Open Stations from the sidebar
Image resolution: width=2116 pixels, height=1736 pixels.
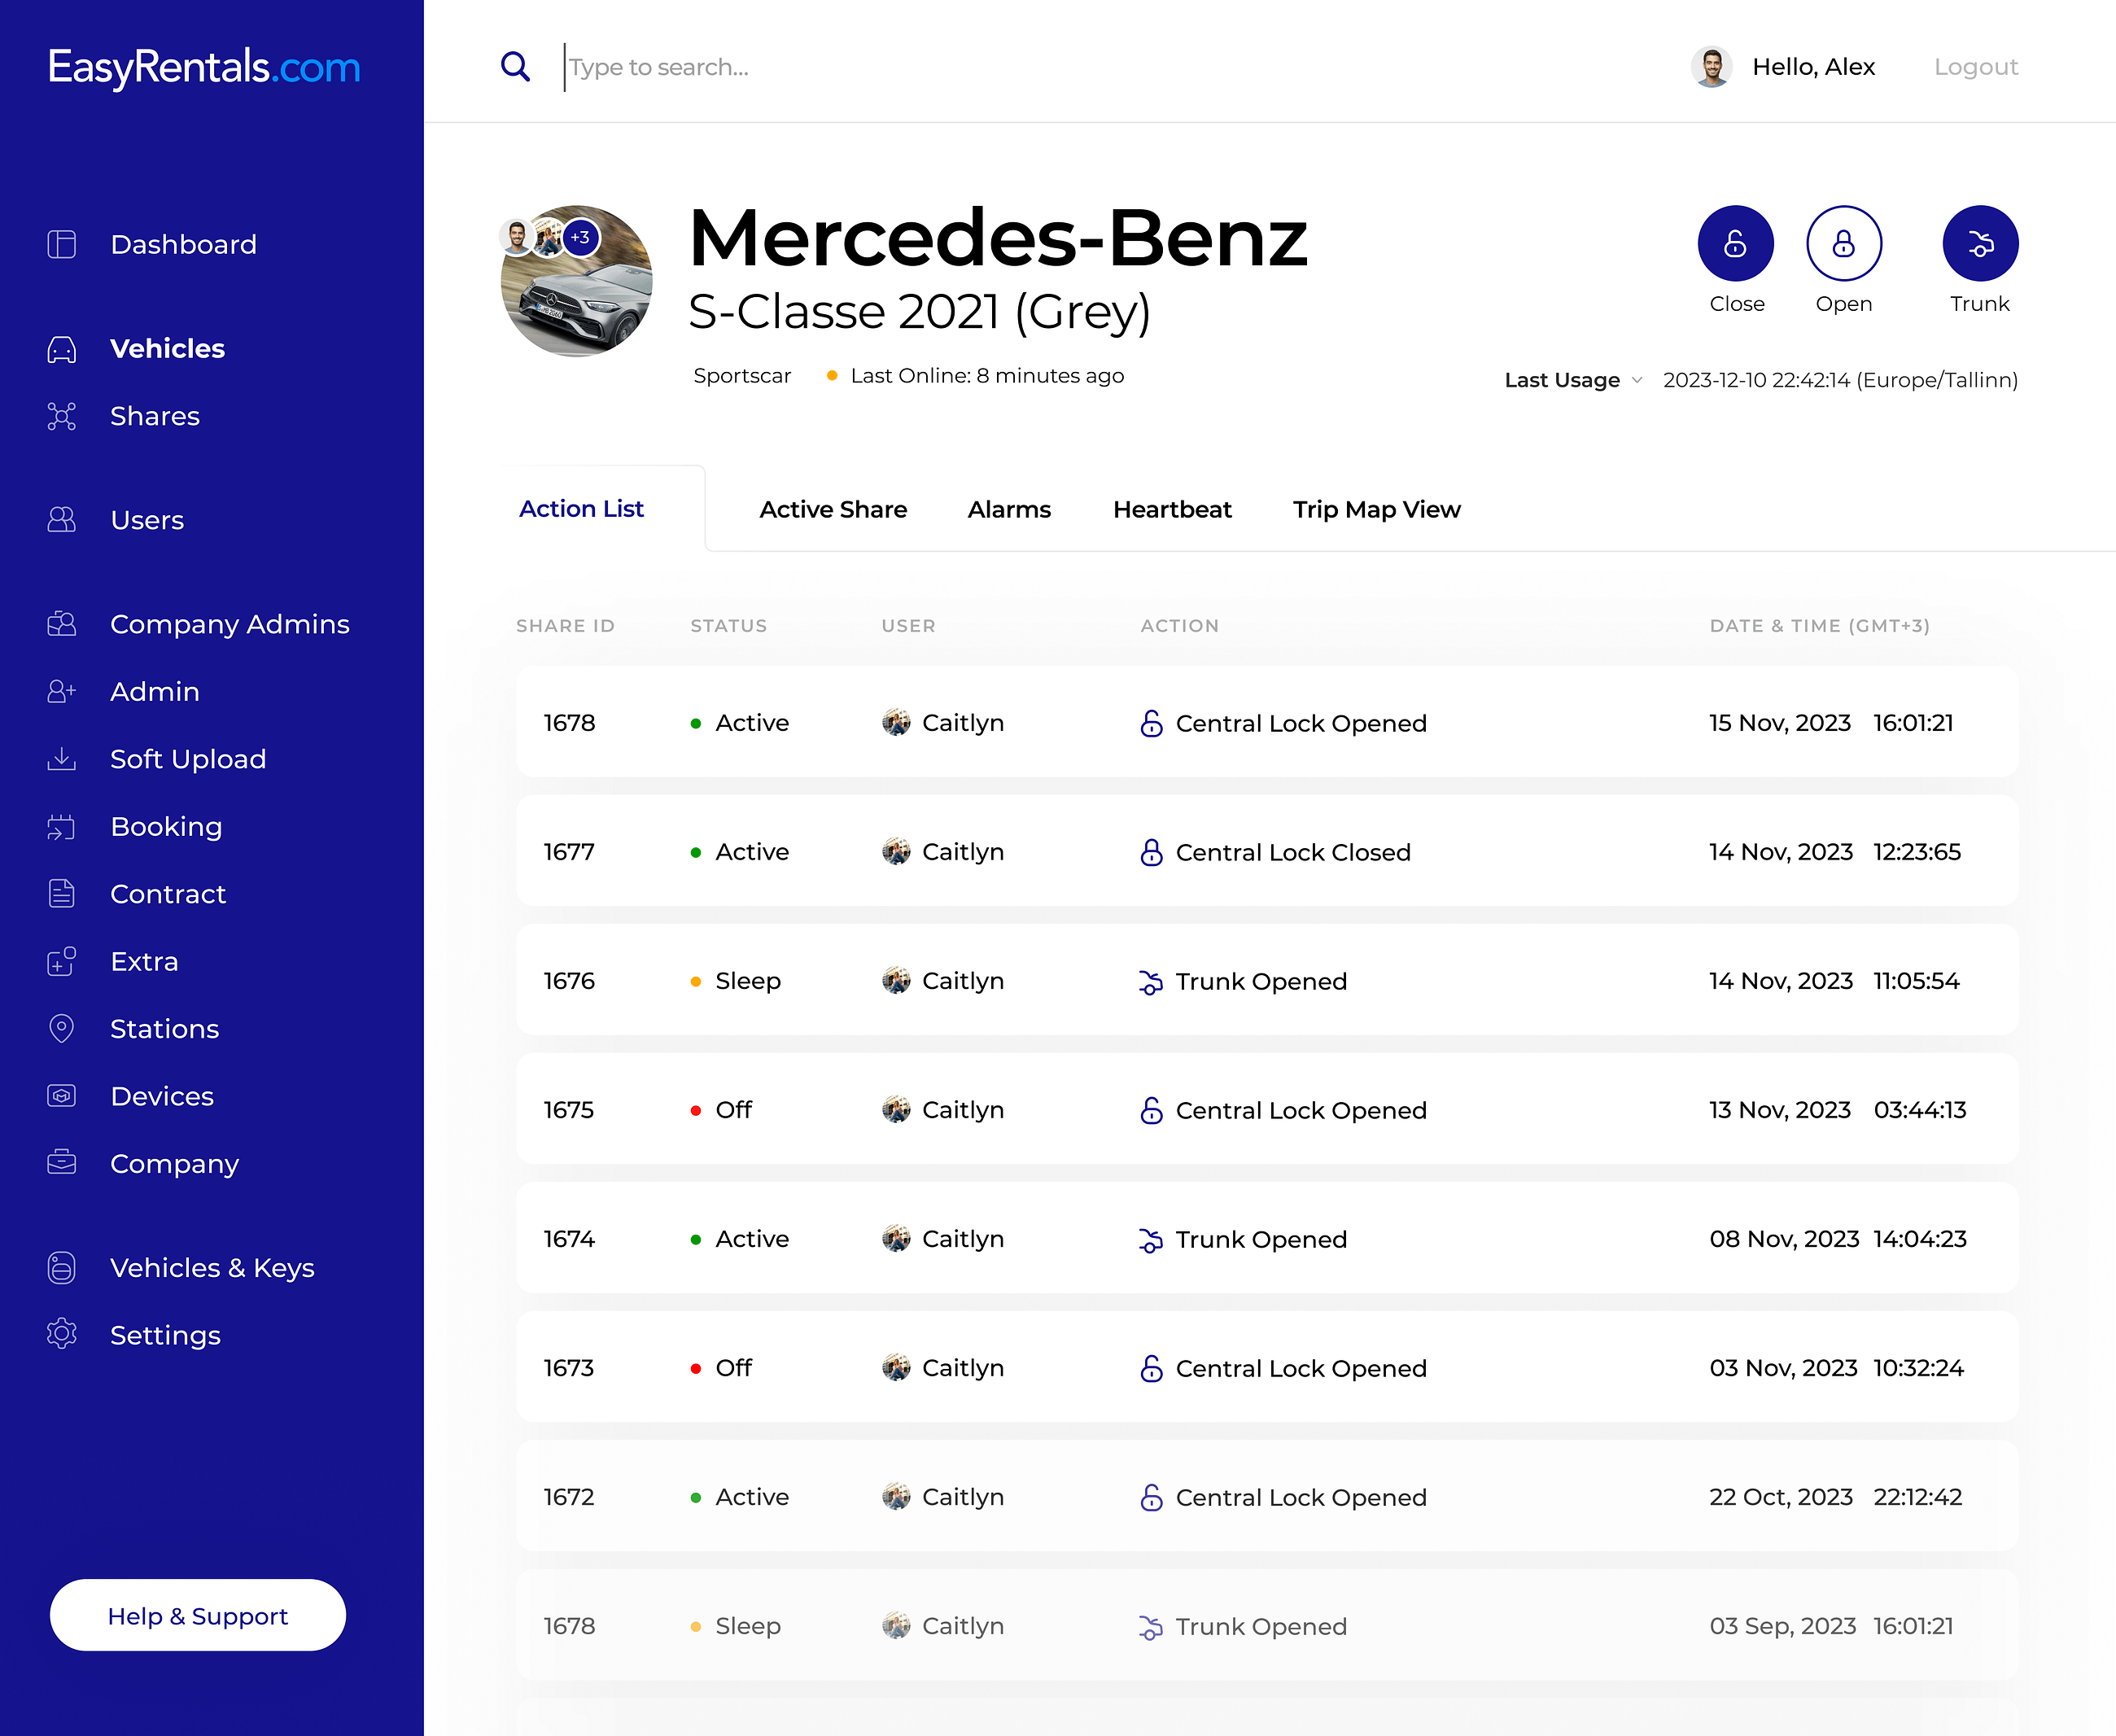[x=164, y=1029]
